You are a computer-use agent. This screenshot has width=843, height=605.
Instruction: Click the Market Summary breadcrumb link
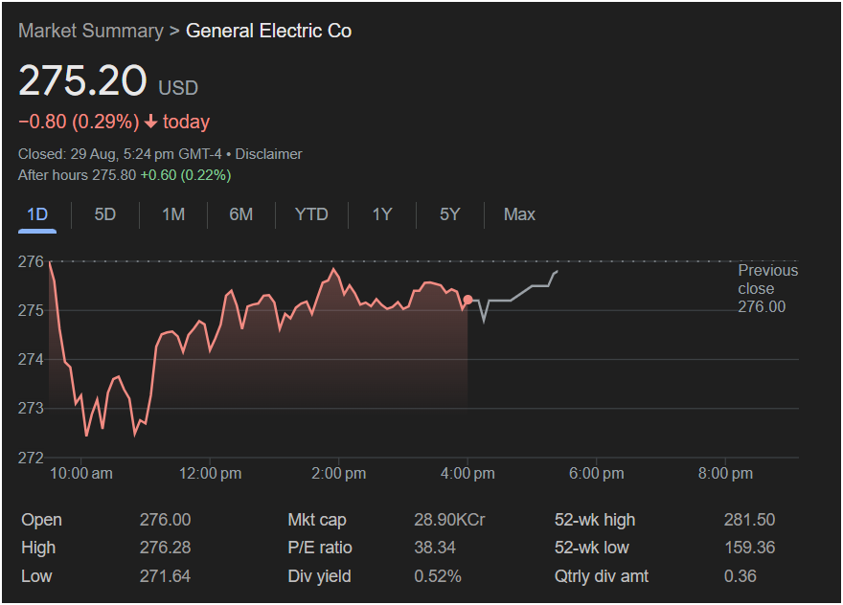[90, 31]
